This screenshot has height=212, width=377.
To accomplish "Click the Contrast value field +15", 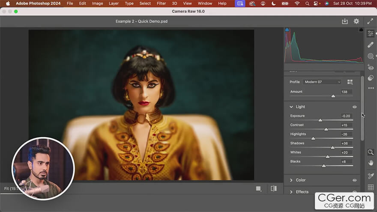I will pos(346,125).
